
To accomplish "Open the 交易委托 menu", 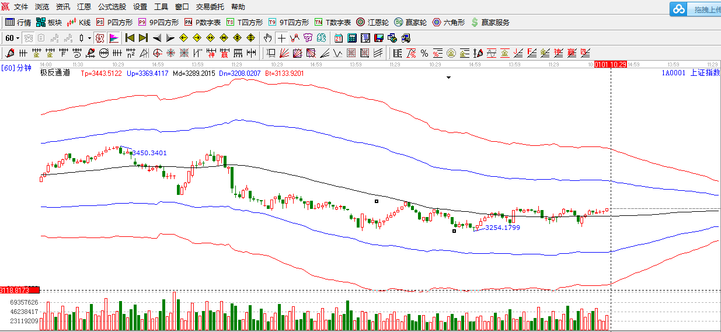I will point(210,7).
